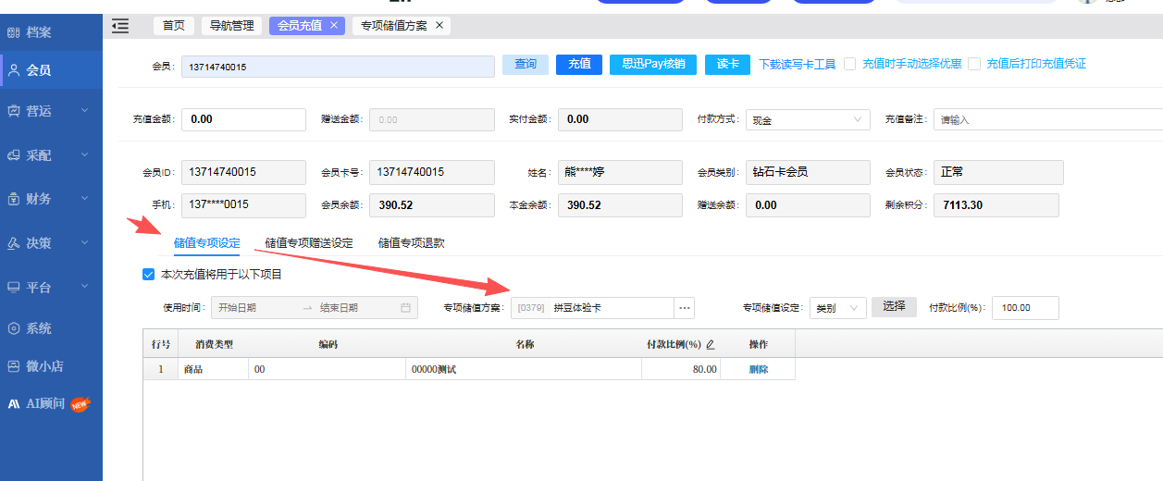Click the edit pencil icon in 付款比例 header
Image resolution: width=1163 pixels, height=481 pixels.
pos(711,345)
